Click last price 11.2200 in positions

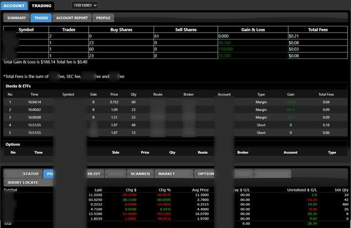tap(96, 195)
